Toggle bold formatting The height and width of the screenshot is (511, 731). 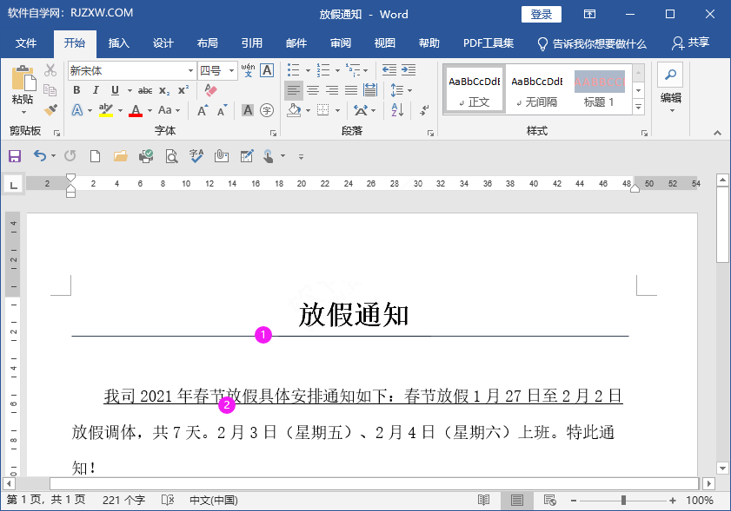pyautogui.click(x=76, y=90)
